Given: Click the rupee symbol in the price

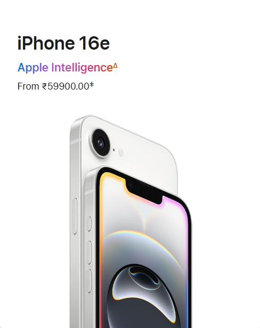Looking at the screenshot, I should point(44,86).
